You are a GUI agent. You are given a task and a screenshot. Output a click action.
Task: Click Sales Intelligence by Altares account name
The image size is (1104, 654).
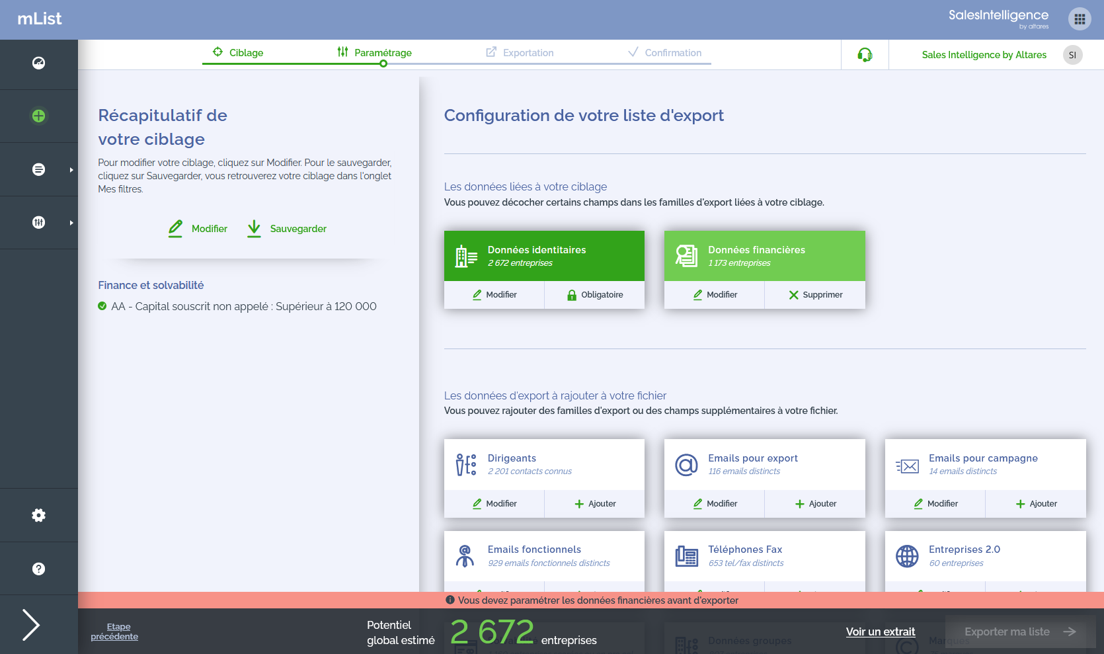point(984,55)
